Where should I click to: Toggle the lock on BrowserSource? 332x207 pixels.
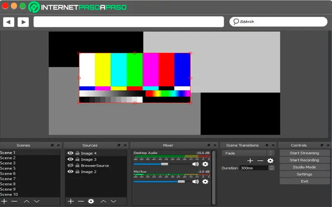click(x=78, y=165)
